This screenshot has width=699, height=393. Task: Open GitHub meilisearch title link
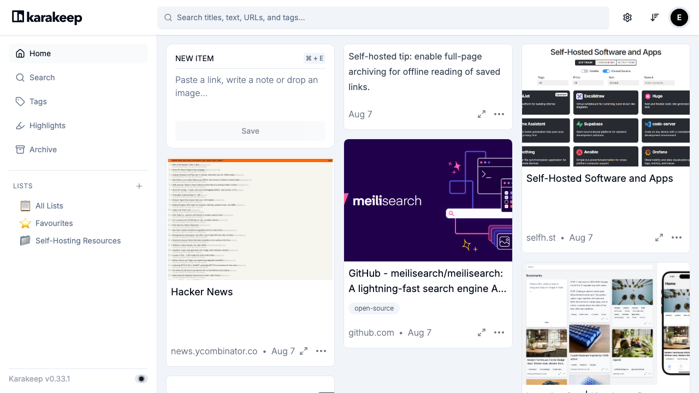tap(428, 281)
